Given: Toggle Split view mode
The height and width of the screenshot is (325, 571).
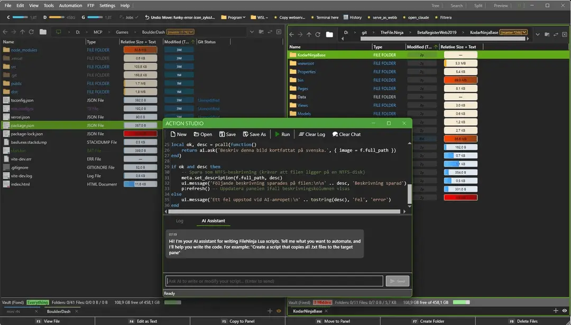Looking at the screenshot, I should click(478, 5).
